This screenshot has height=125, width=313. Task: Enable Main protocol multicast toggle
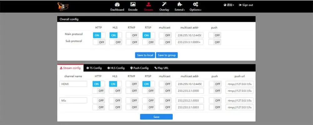(165, 35)
